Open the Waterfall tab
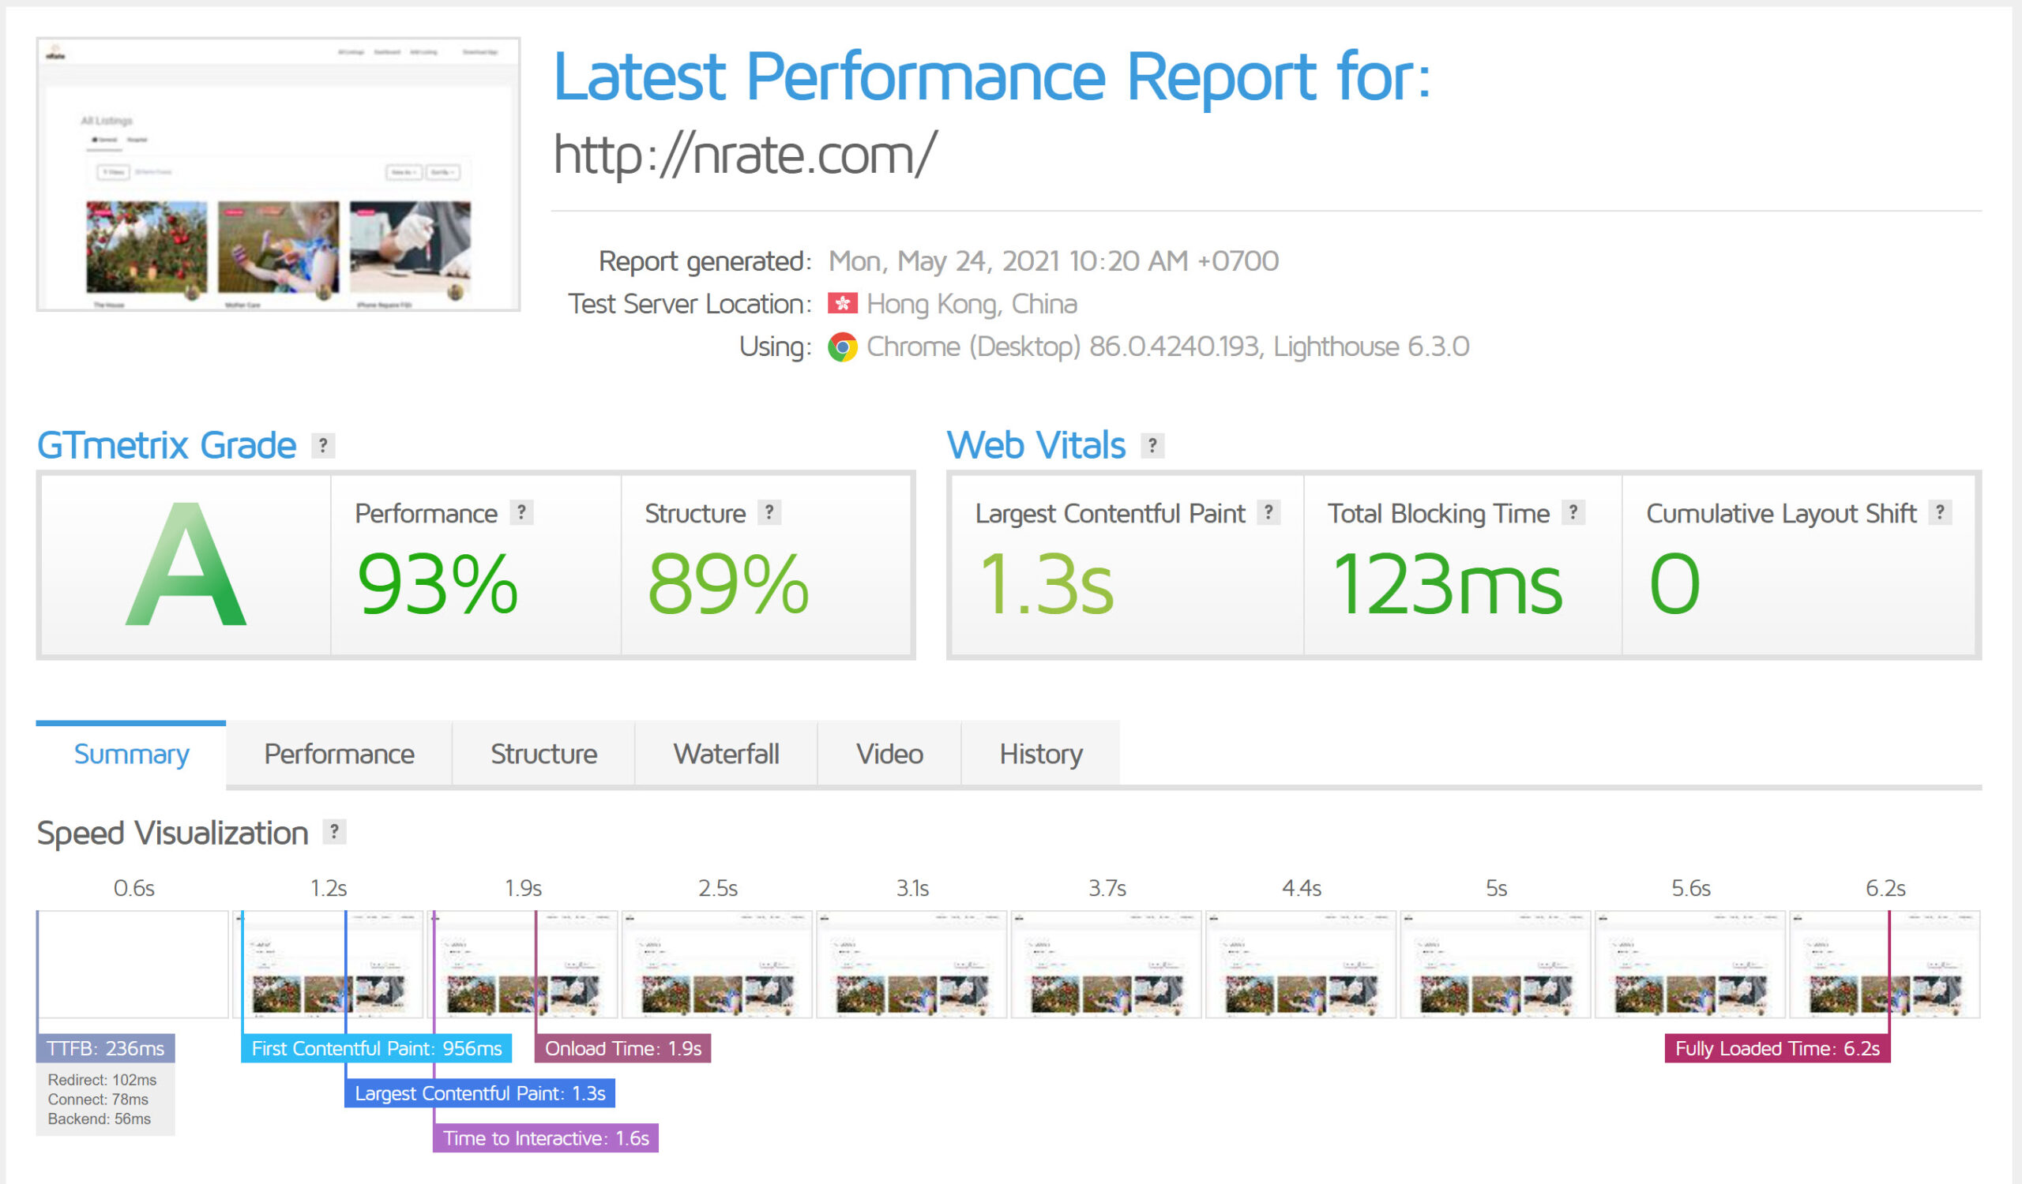Viewport: 2022px width, 1184px height. (x=726, y=754)
